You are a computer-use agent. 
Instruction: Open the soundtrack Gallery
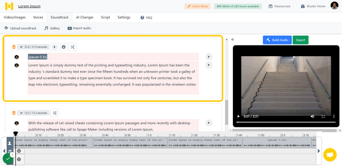click(x=52, y=28)
